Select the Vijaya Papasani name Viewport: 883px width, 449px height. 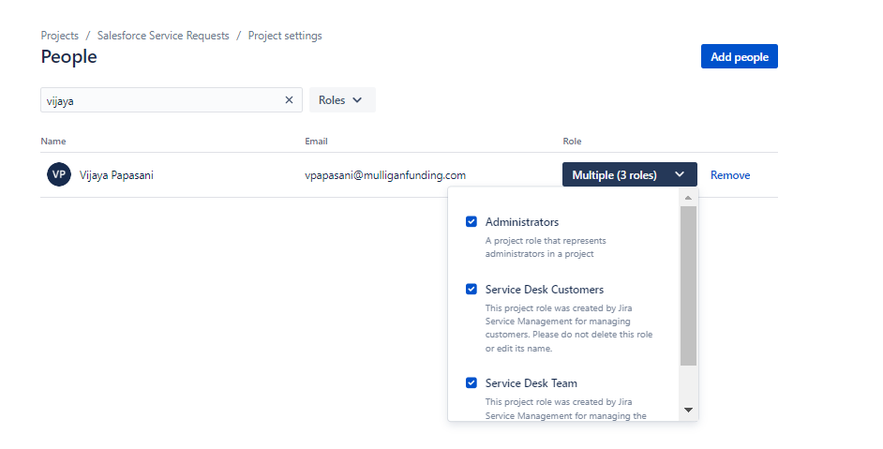[x=116, y=175]
